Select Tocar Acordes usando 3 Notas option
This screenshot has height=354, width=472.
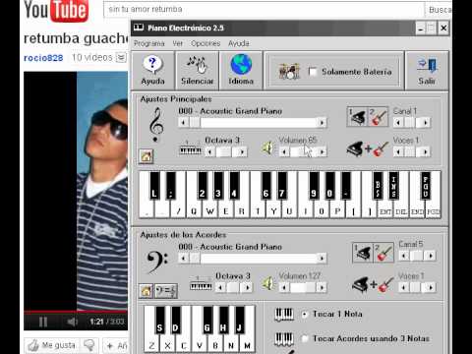[305, 339]
